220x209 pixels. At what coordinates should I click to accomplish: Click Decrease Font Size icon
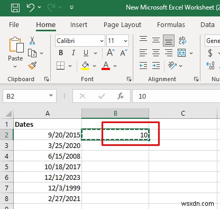point(124,53)
